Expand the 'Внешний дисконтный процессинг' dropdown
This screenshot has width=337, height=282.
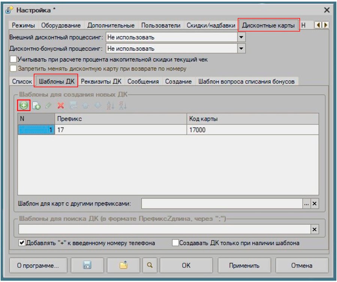(242, 37)
